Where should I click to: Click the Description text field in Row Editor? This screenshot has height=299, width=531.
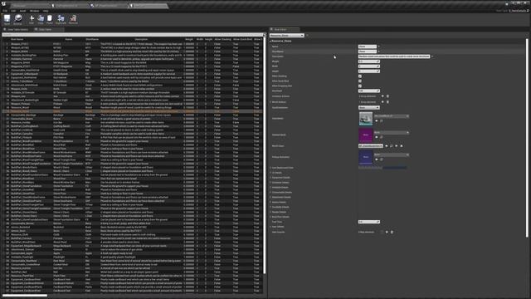394,56
